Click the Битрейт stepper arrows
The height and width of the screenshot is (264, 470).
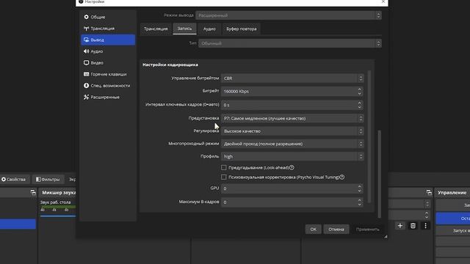(x=360, y=91)
